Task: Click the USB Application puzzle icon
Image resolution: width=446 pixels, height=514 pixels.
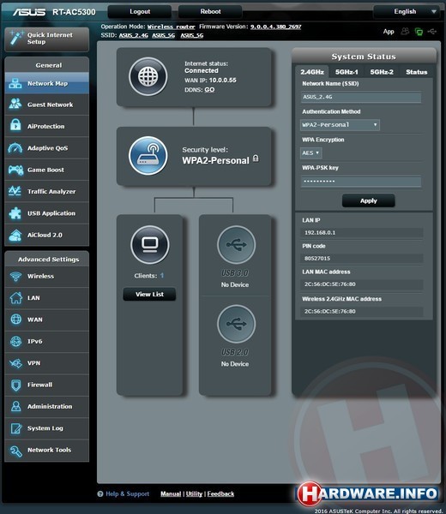Action: tap(15, 213)
